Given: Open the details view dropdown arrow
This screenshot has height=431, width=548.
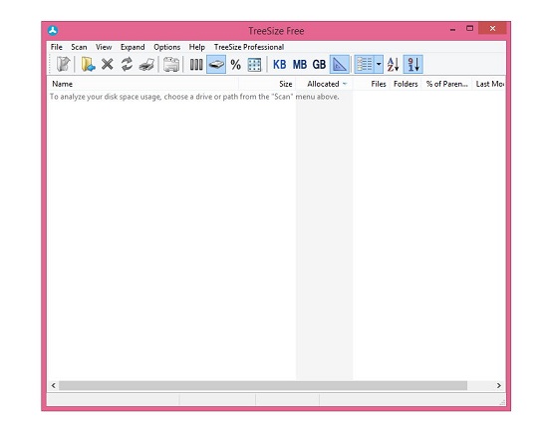Looking at the screenshot, I should point(379,65).
